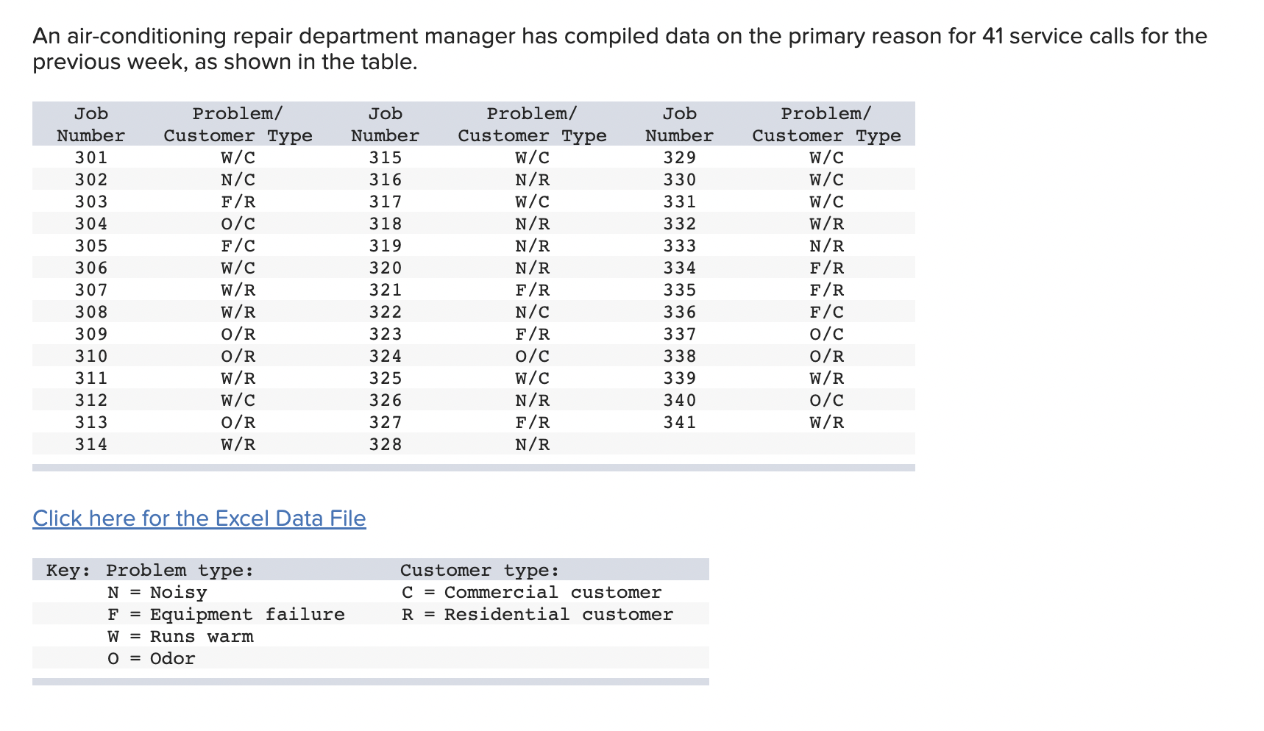The image size is (1264, 731).
Task: Click the N/C value for job 322
Action: coord(533,312)
